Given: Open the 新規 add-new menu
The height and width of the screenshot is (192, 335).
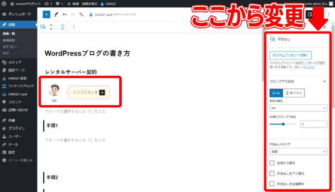Looking at the screenshot, I should click(x=73, y=3).
